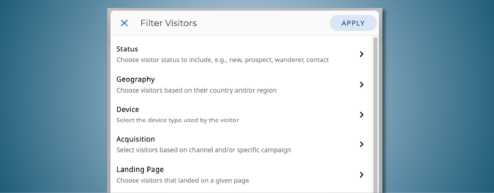Viewport: 494px width, 193px height.
Task: Expand the Device filter chevron
Action: pyautogui.click(x=361, y=115)
